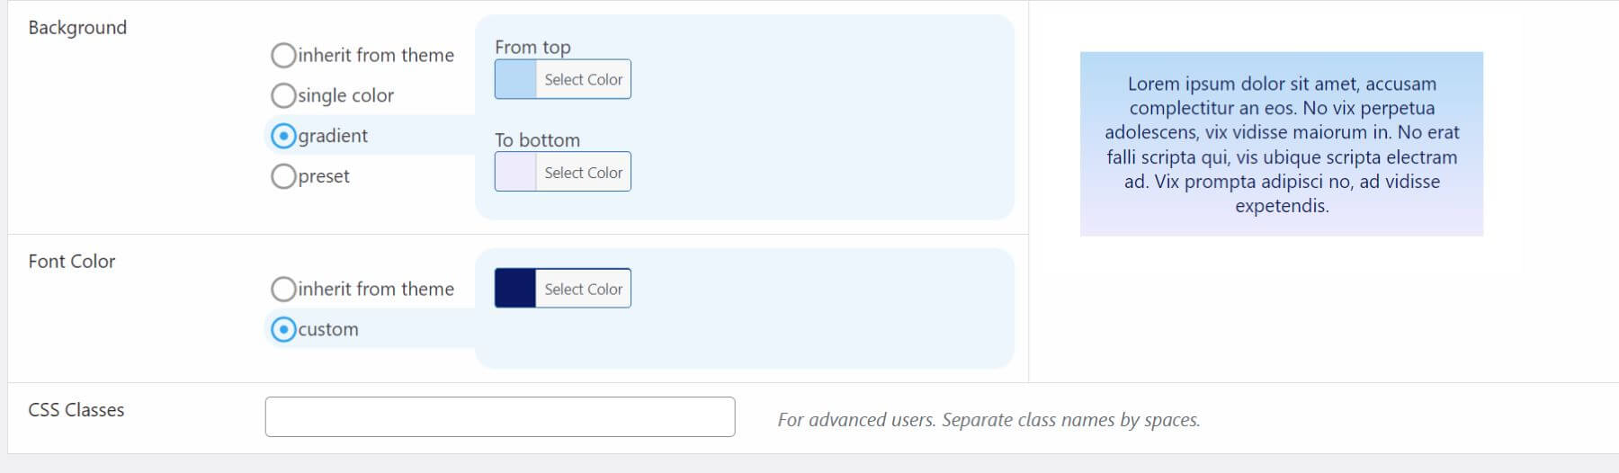1619x473 pixels.
Task: Choose single color background option
Action: 283,95
